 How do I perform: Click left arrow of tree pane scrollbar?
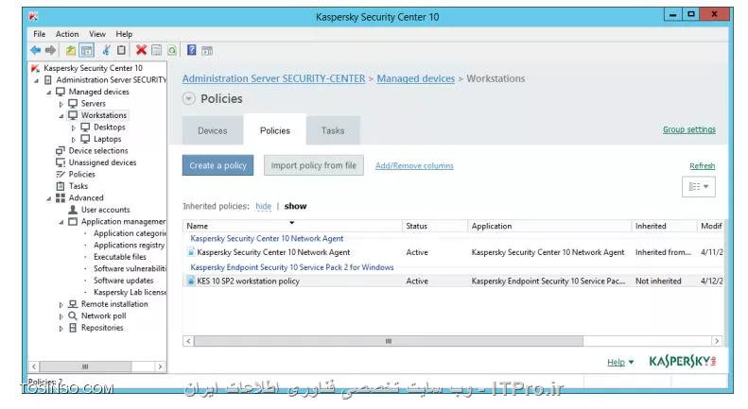pyautogui.click(x=34, y=366)
